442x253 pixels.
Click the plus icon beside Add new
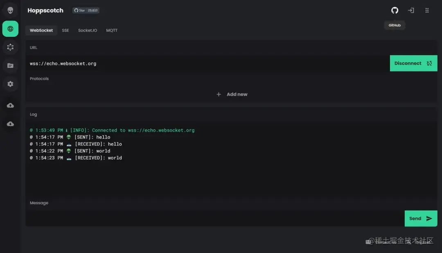point(219,94)
